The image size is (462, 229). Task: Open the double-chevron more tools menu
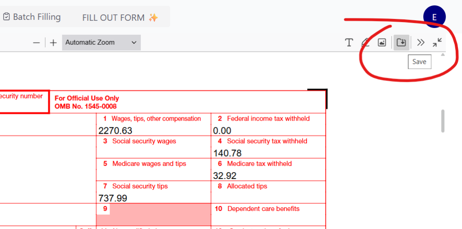point(420,42)
